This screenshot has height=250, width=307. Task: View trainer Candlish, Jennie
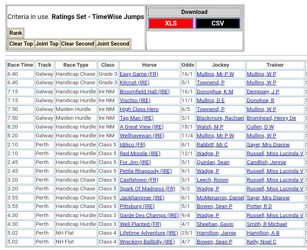[x=266, y=162]
